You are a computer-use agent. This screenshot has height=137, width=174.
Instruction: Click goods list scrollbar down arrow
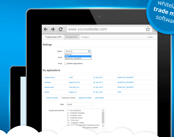click(x=103, y=126)
